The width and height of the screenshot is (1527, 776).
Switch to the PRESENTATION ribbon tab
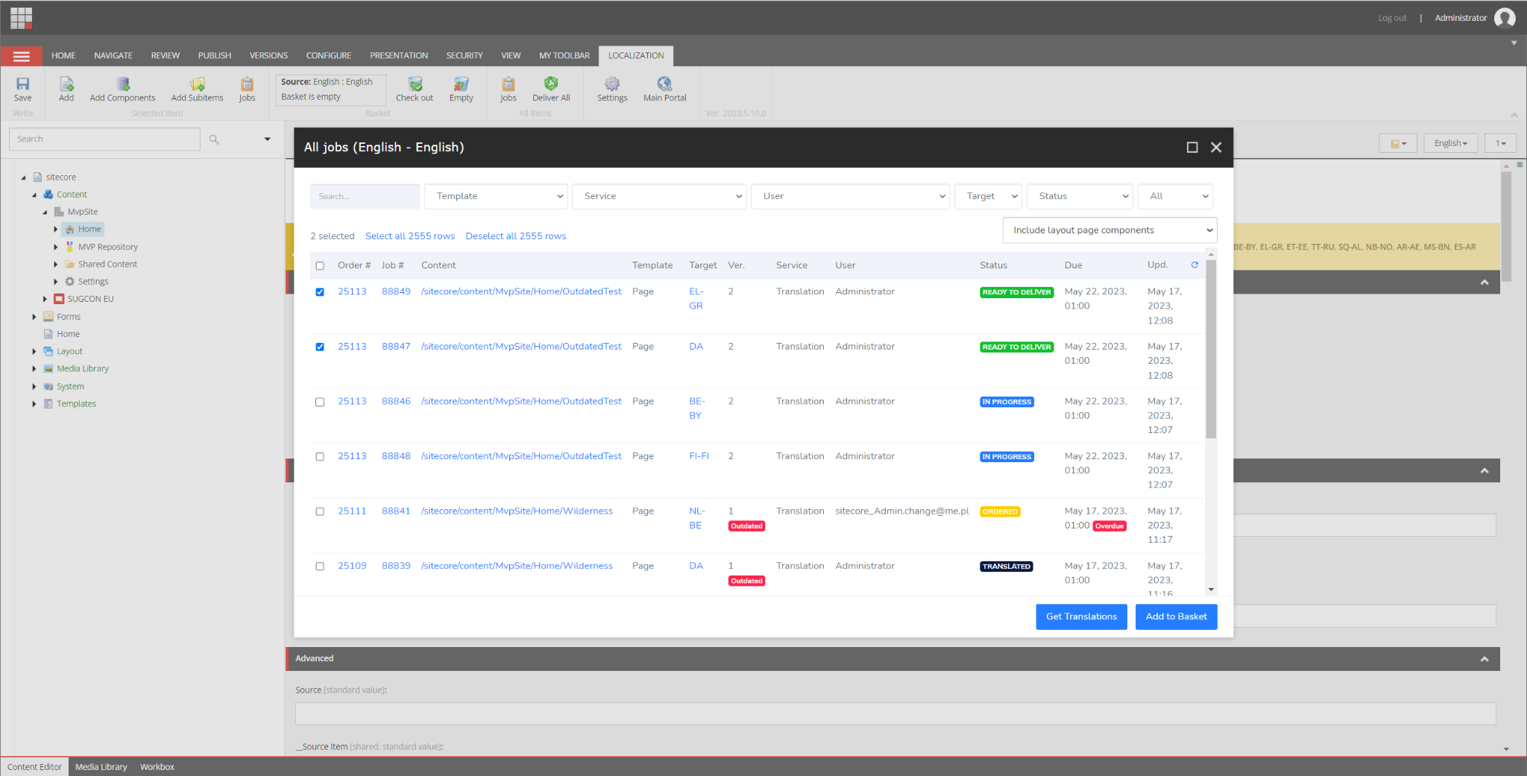coord(399,56)
